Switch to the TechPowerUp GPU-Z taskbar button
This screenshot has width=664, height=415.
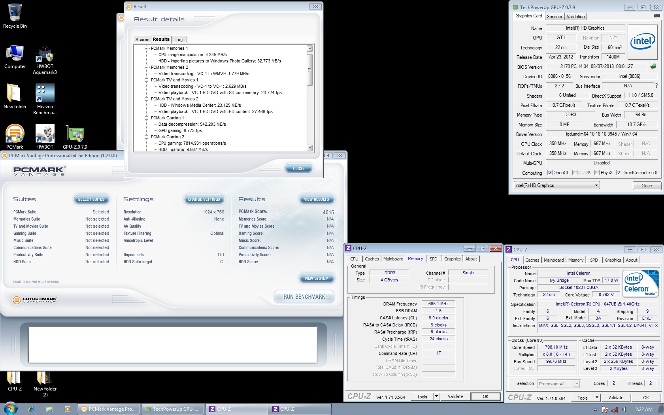[173, 409]
